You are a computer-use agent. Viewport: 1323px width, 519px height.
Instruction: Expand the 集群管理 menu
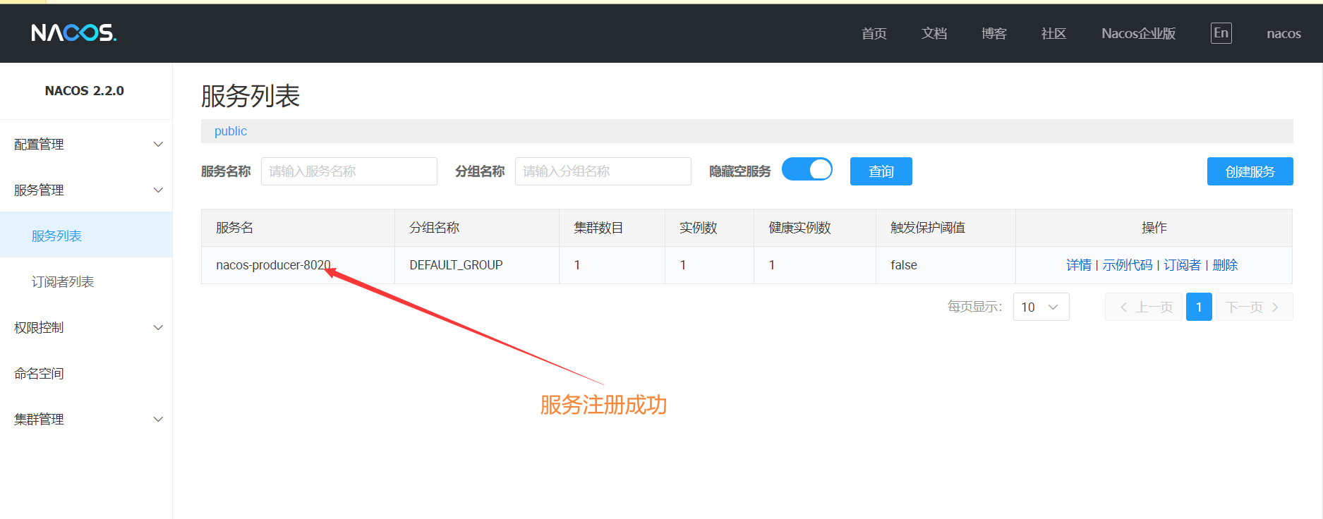pyautogui.click(x=86, y=420)
